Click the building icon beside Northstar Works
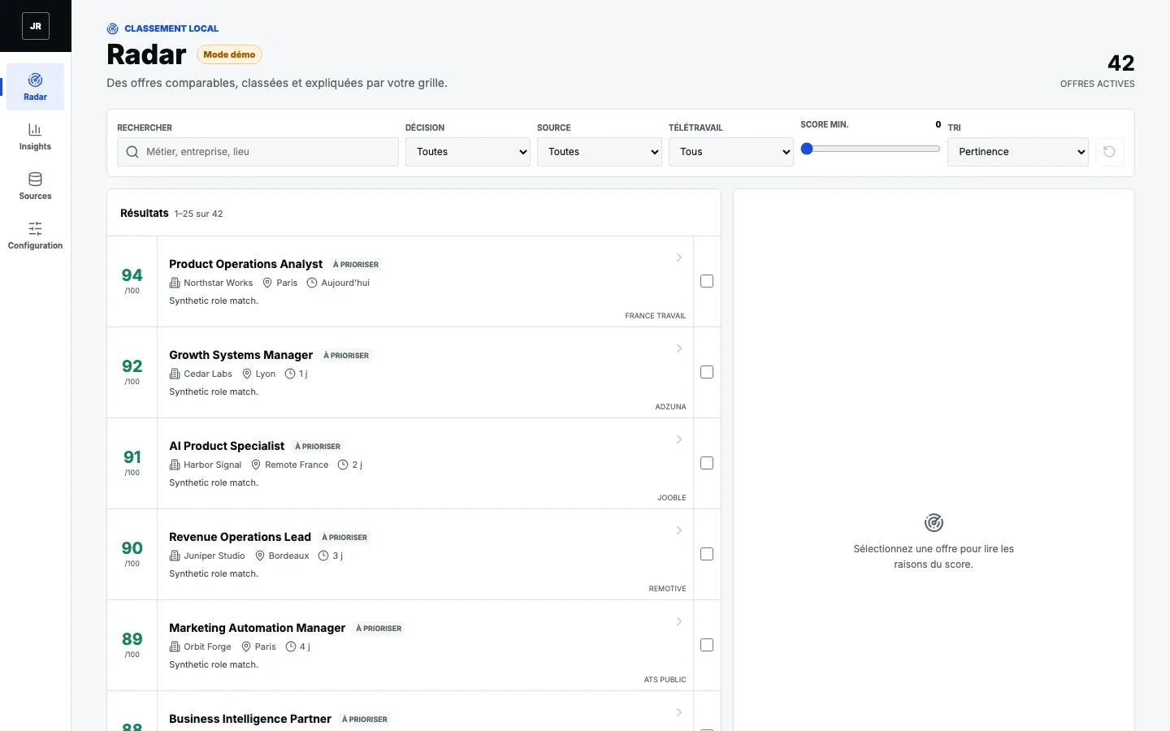This screenshot has height=731, width=1170. click(175, 283)
